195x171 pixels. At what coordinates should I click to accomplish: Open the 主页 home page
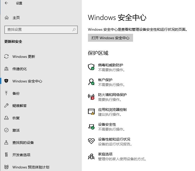pos(16,18)
